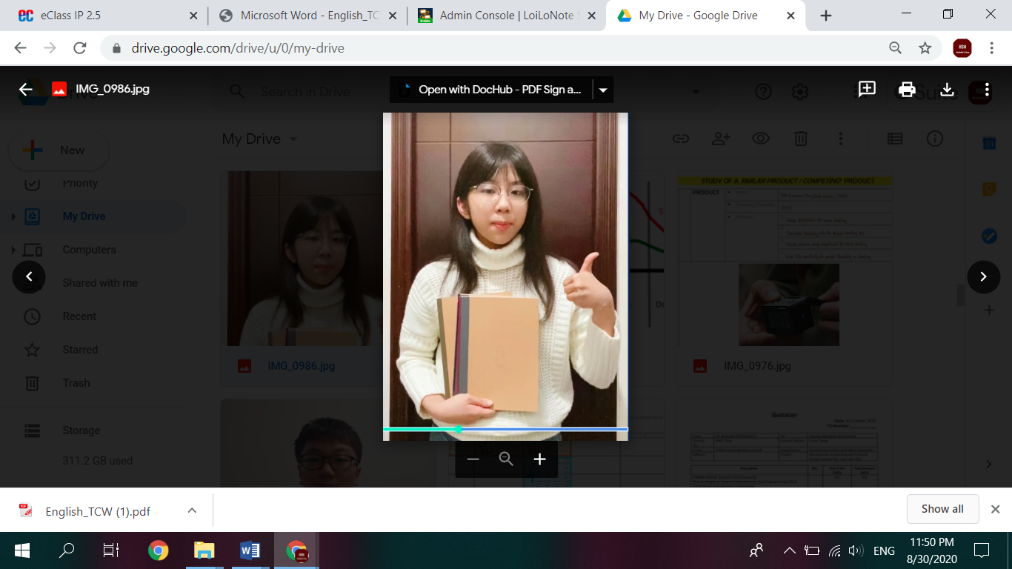Screen dimensions: 1012x569
Task: Open Chrome zoom indicator in address bar
Action: click(896, 48)
